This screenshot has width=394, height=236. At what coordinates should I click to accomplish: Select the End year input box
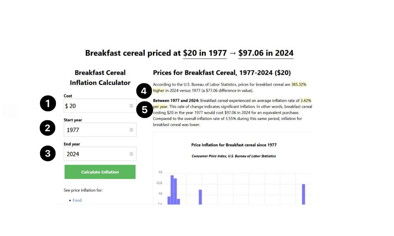[97, 154]
